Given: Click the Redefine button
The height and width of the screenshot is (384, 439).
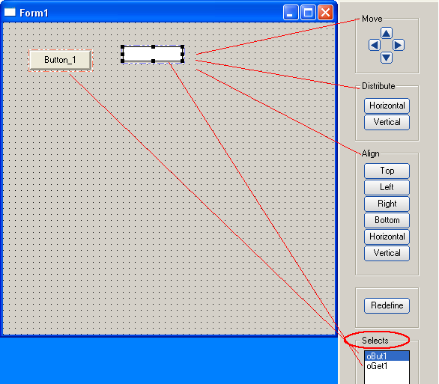Looking at the screenshot, I should pyautogui.click(x=387, y=305).
